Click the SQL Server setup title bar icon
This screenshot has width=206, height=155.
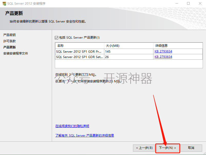click(x=4, y=3)
